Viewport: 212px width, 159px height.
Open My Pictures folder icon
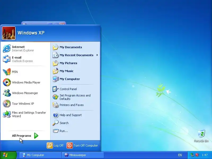pyautogui.click(x=55, y=63)
